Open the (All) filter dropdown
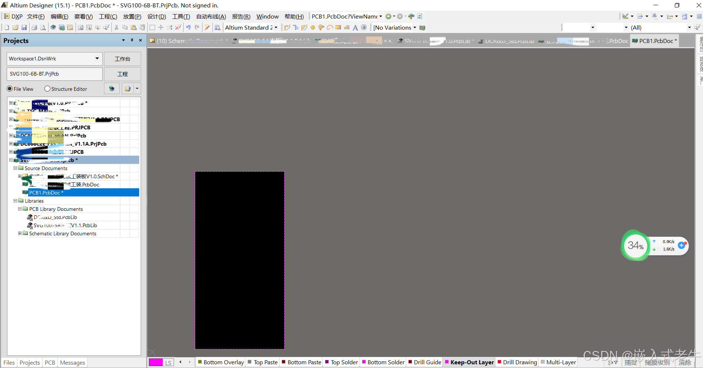 pos(689,27)
